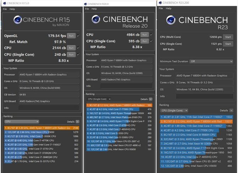Click the Cinebench R23 title bar app icon
Viewport: 238px width, 173px height.
160,3
